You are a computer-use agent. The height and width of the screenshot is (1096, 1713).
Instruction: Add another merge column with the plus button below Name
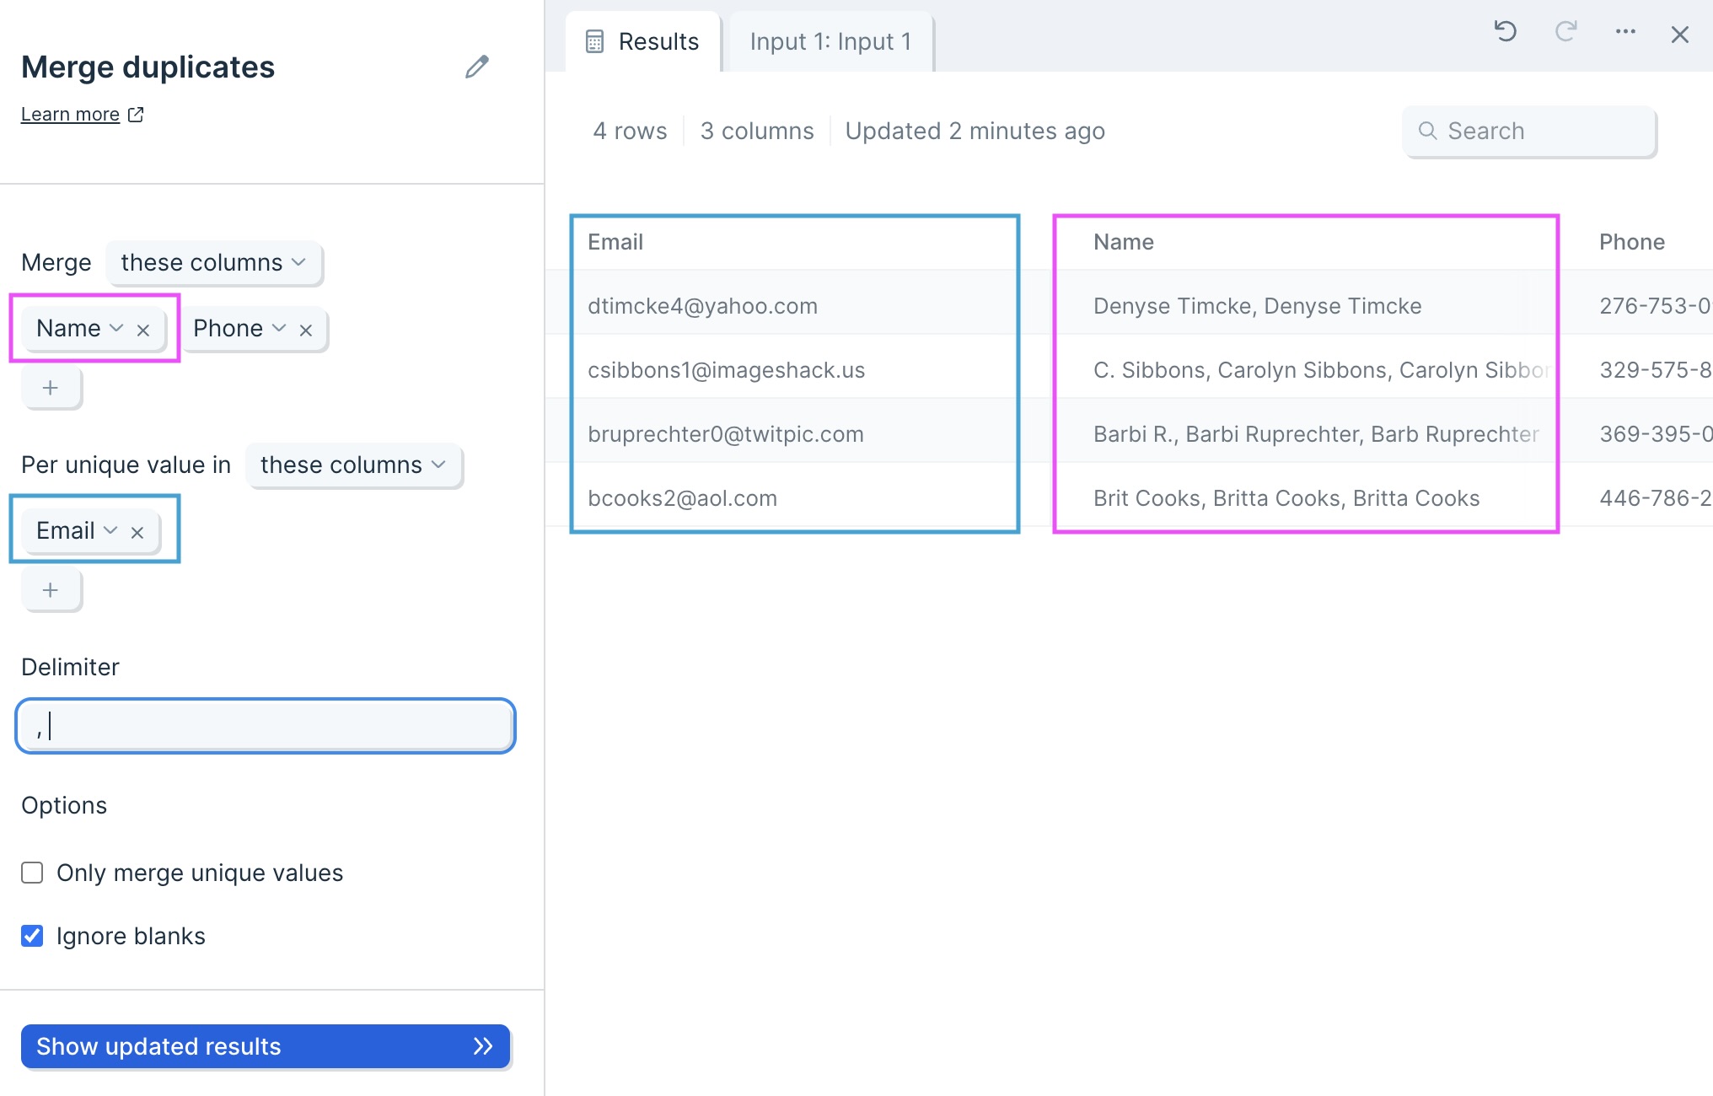(51, 387)
